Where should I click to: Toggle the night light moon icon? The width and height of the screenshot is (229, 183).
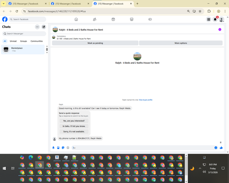click(x=192, y=168)
